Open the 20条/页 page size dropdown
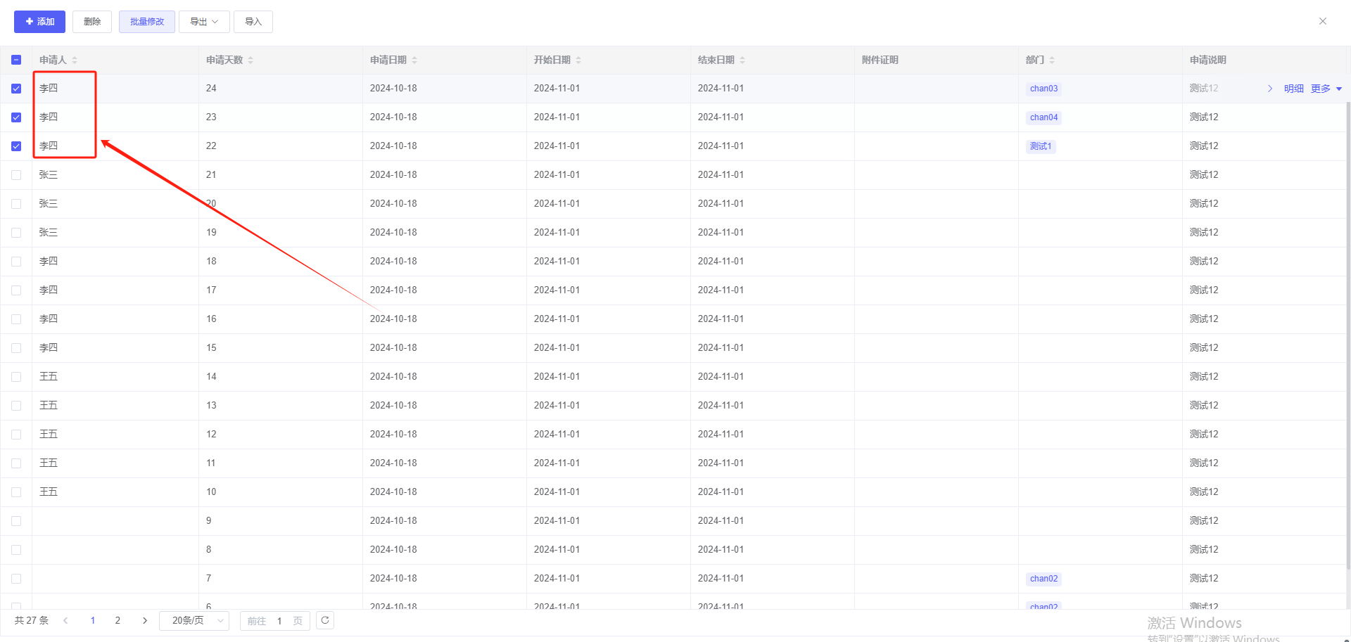This screenshot has height=642, width=1351. point(194,620)
